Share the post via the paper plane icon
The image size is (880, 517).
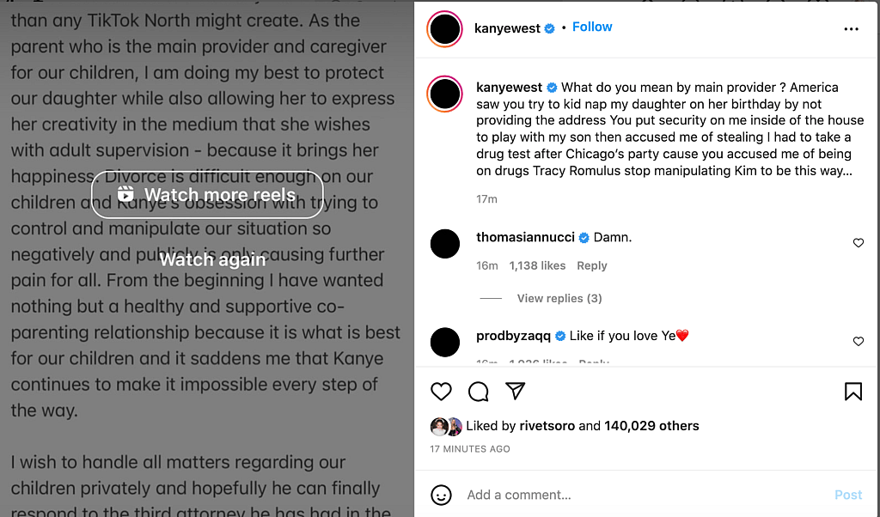point(515,391)
